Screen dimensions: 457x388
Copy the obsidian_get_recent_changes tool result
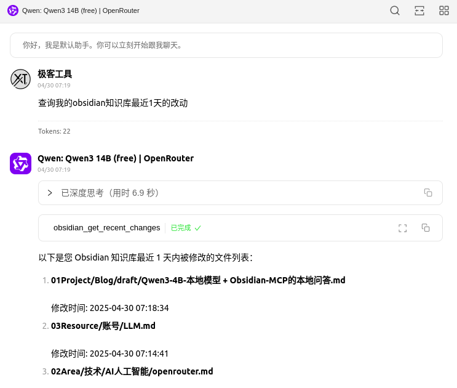[426, 228]
